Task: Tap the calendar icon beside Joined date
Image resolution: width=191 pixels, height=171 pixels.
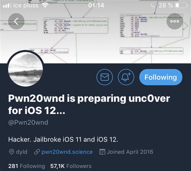Action: (x=102, y=152)
